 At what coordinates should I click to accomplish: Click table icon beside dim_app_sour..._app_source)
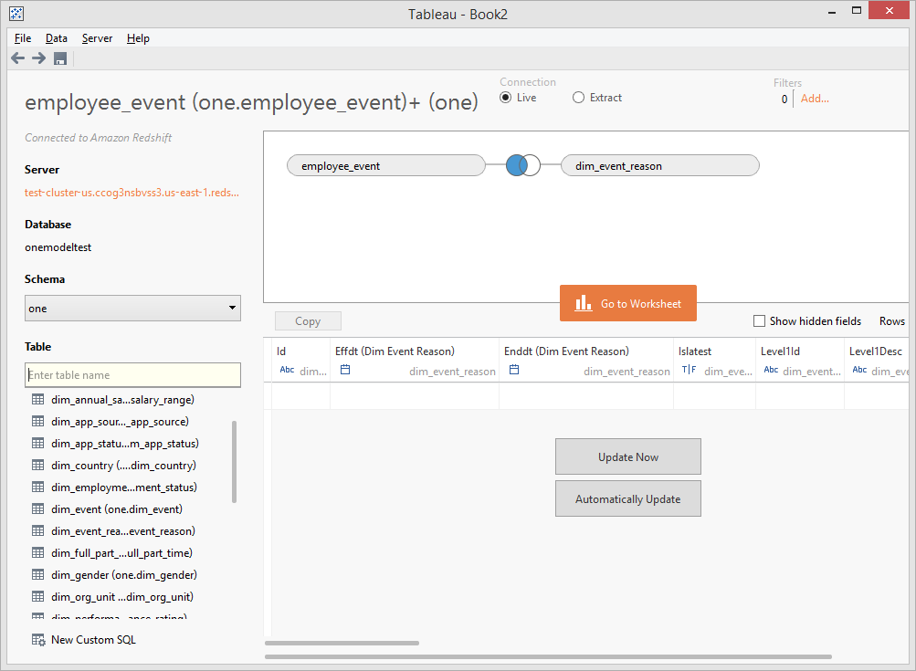38,422
